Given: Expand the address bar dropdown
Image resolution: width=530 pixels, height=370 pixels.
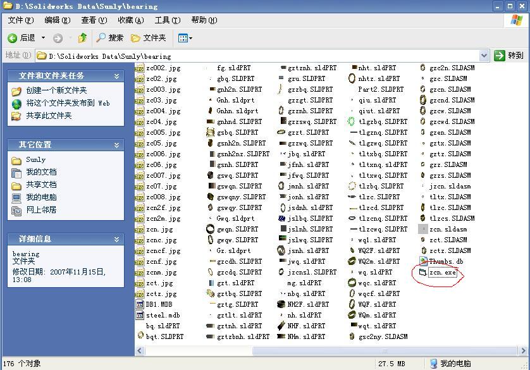Looking at the screenshot, I should coord(484,56).
